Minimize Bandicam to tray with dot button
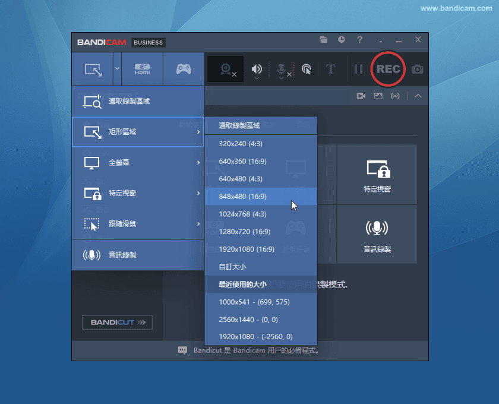The height and width of the screenshot is (404, 499). coord(381,41)
